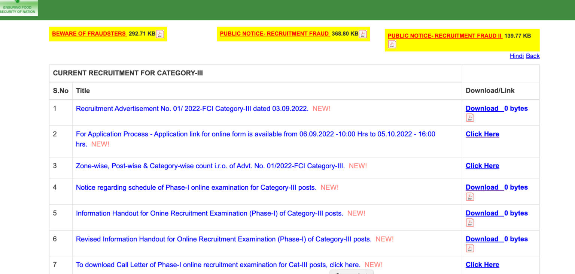Select title For Application Process application link text
This screenshot has height=274, width=575.
[256, 139]
